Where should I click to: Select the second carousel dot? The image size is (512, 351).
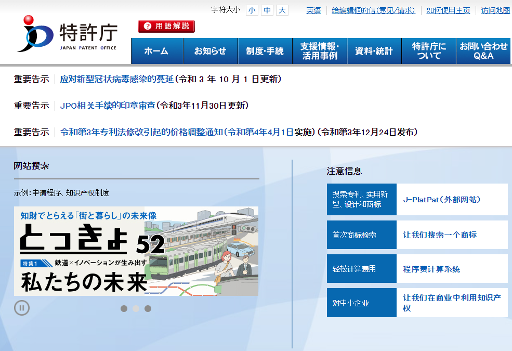[x=136, y=308]
